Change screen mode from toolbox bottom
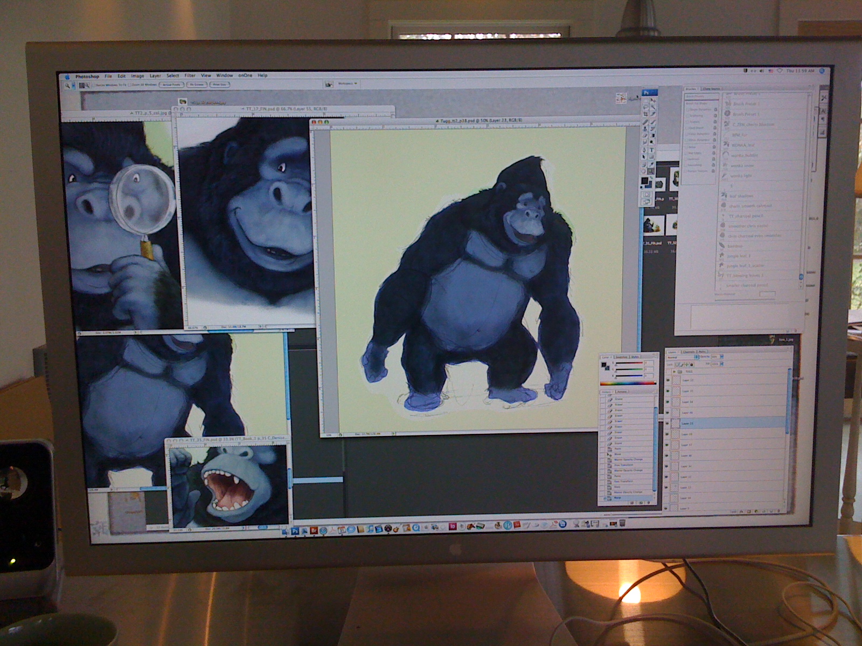The height and width of the screenshot is (646, 862). click(x=648, y=201)
